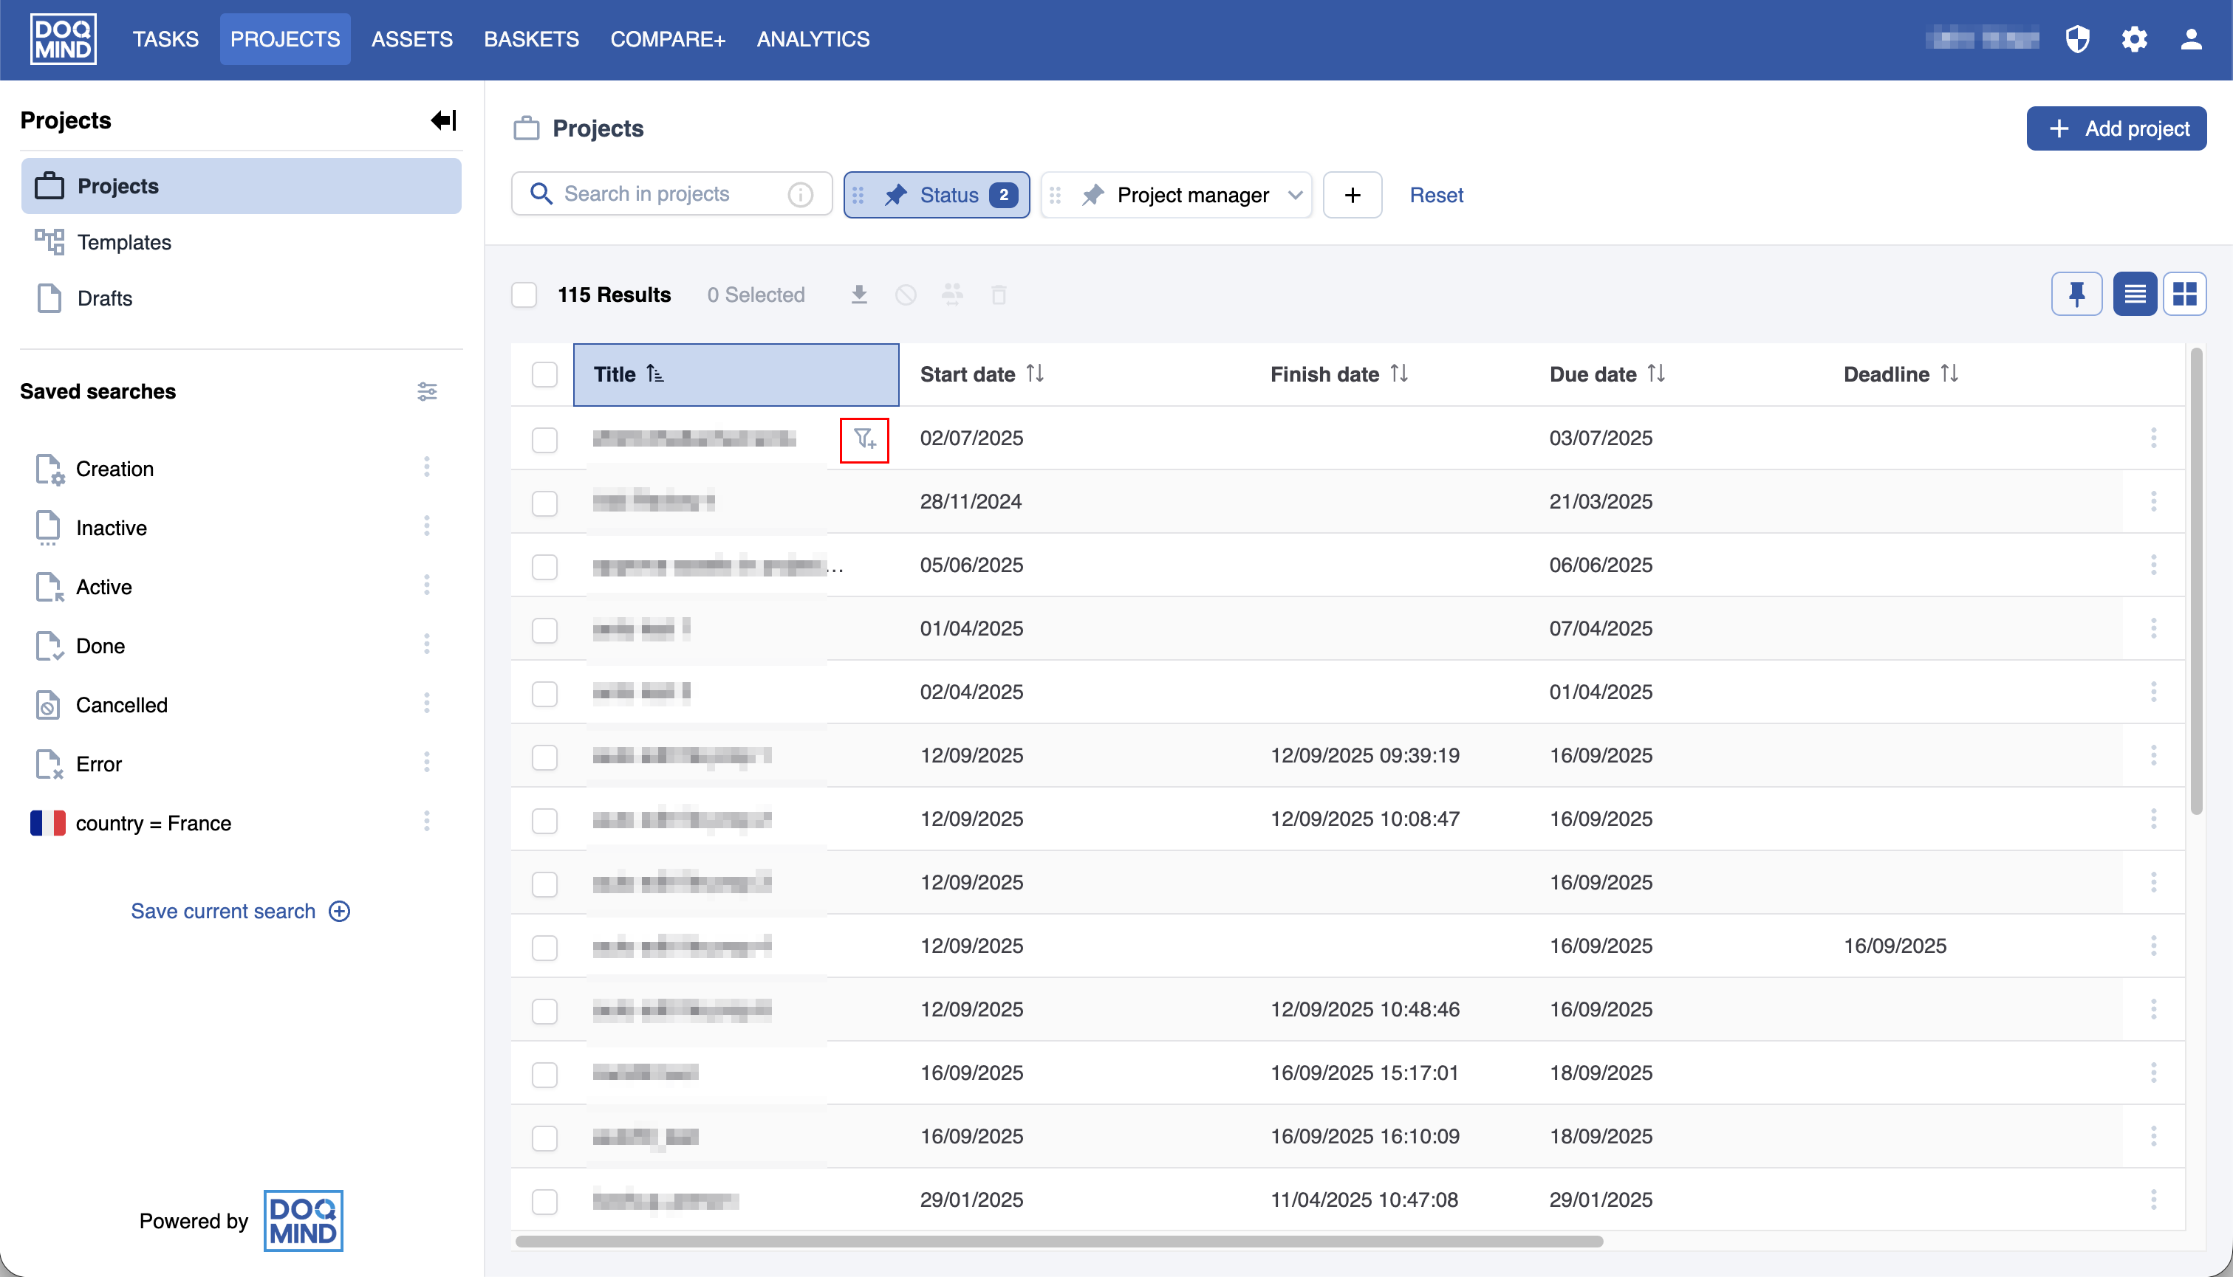Click the Add project button

[2116, 129]
